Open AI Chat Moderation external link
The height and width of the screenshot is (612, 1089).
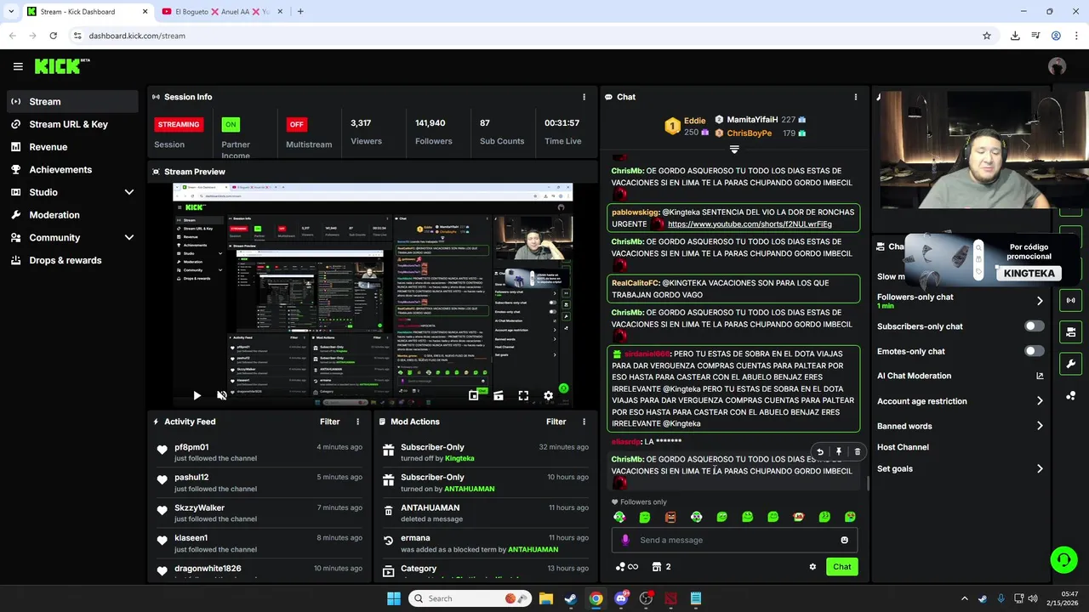tap(1039, 376)
